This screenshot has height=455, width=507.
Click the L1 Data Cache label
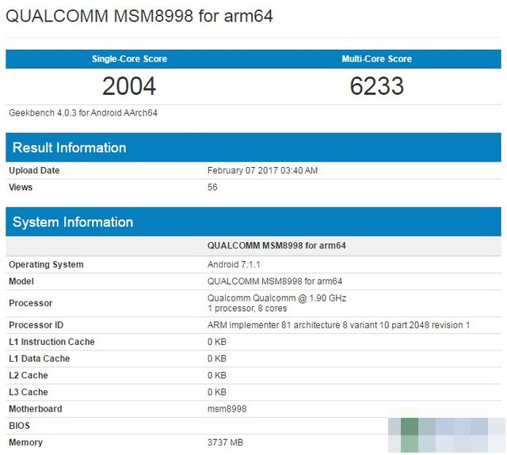(40, 358)
